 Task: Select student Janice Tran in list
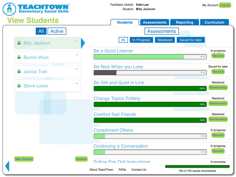click(47, 71)
